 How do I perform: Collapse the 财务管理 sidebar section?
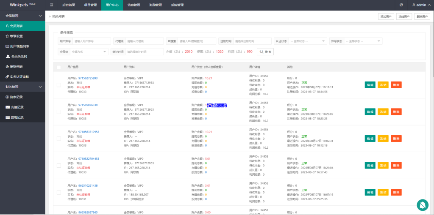(22, 87)
